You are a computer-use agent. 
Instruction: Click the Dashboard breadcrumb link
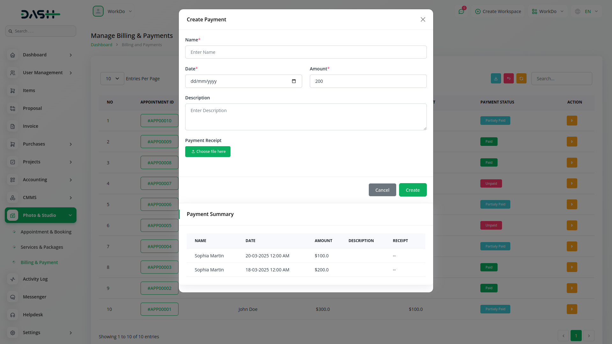(x=101, y=45)
